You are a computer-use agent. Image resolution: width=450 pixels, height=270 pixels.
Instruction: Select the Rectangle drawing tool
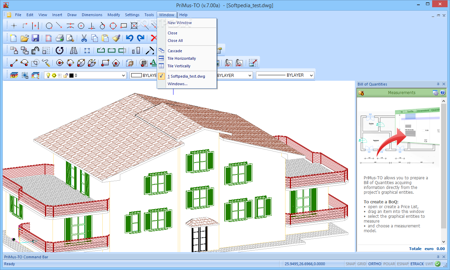pyautogui.click(x=105, y=63)
